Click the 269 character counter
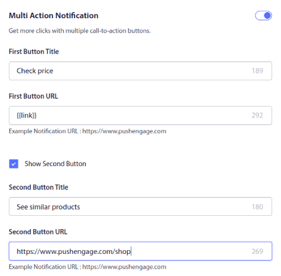The image size is (281, 276). point(257,251)
